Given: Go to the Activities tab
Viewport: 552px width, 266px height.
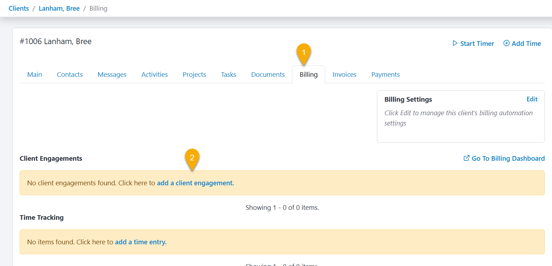Looking at the screenshot, I should 154,75.
